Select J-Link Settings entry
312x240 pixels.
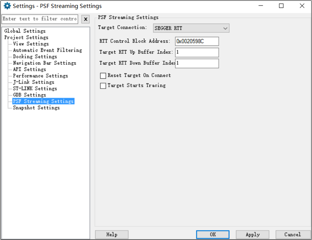(33, 82)
